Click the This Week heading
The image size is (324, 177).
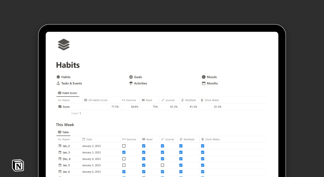[65, 125]
